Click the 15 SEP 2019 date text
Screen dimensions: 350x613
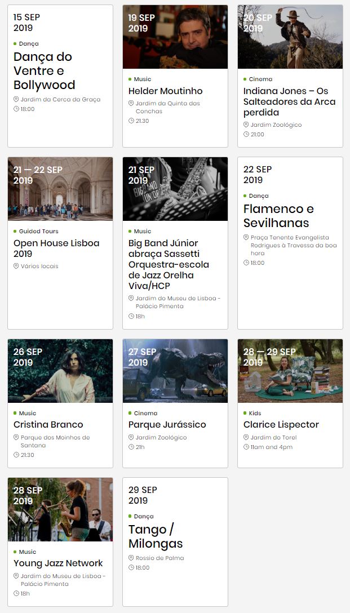point(26,23)
